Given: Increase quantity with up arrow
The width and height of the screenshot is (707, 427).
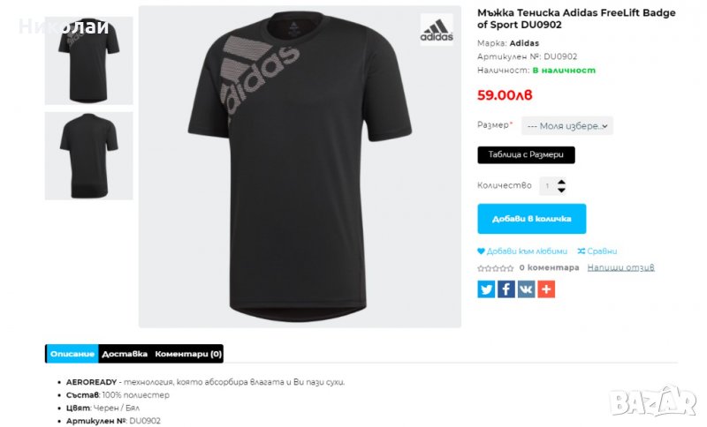Looking at the screenshot, I should point(561,182).
